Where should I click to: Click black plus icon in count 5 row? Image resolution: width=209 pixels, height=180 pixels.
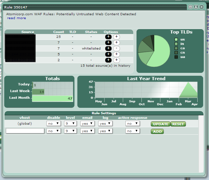pyautogui.click(x=108, y=54)
